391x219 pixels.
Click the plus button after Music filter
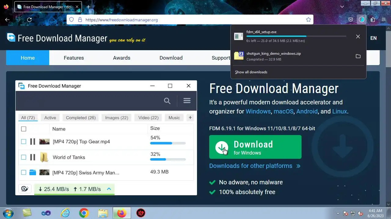pos(190,117)
